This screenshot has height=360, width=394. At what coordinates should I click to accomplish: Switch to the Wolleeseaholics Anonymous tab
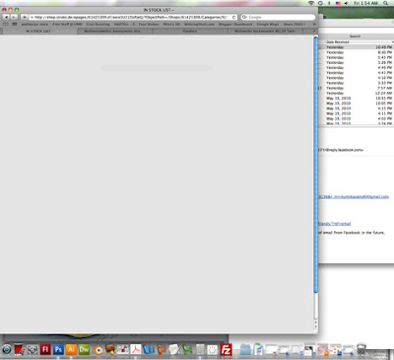click(115, 31)
